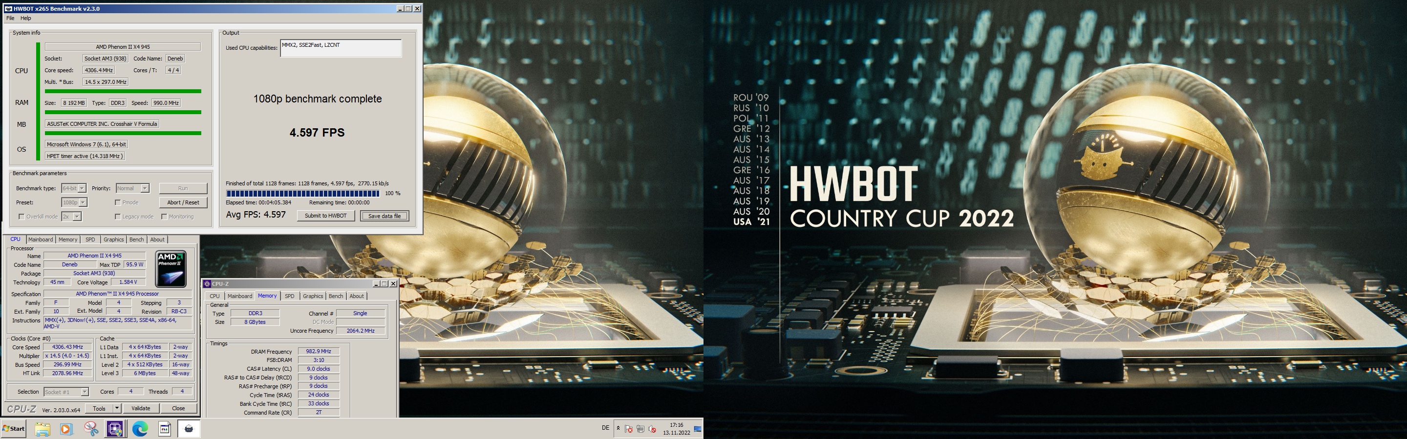The height and width of the screenshot is (439, 1407).
Task: Open the File menu in HWBOT x265
Action: (10, 18)
